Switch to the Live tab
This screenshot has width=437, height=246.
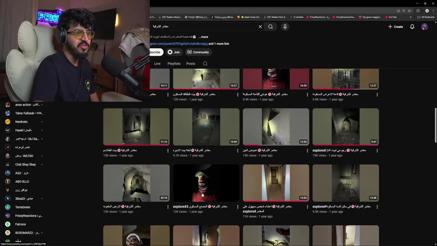coord(157,64)
